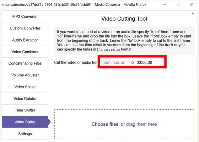Go to Concatenating Files section
Image resolution: width=199 pixels, height=142 pixels.
(25, 63)
